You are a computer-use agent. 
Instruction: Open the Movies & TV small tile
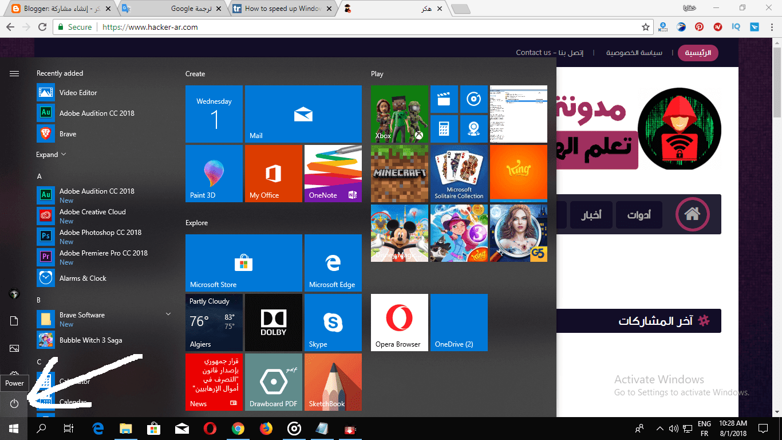coord(444,99)
